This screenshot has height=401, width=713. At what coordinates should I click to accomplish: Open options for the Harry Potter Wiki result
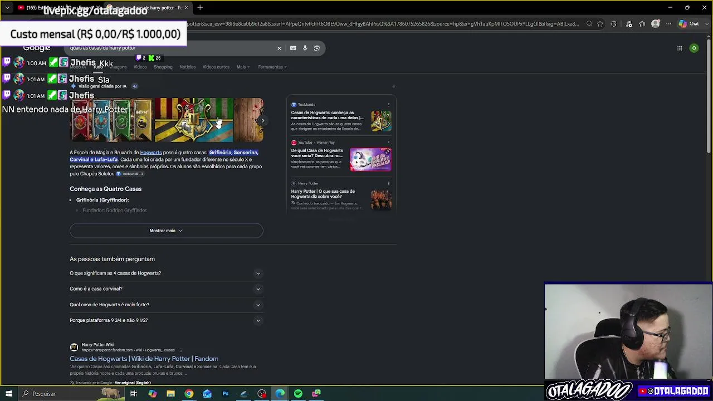pyautogui.click(x=180, y=350)
